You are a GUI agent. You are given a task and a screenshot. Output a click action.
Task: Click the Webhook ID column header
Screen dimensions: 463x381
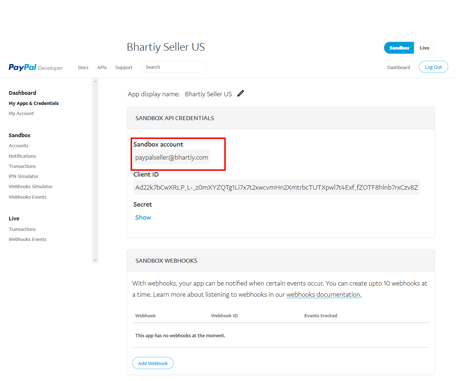[224, 316]
